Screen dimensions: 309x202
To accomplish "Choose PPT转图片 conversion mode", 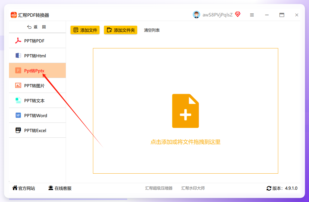I will (x=37, y=85).
